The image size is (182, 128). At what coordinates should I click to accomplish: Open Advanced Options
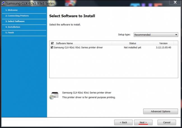pos(160,112)
